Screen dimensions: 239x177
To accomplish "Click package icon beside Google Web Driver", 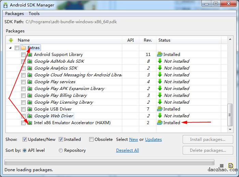I will coord(30,116).
